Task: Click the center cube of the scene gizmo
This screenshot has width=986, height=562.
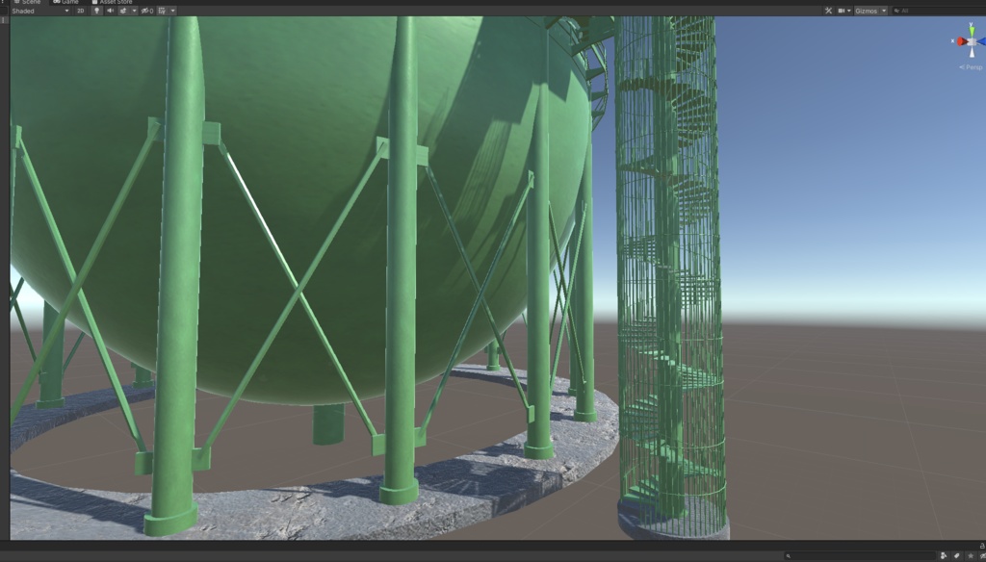Action: click(970, 41)
